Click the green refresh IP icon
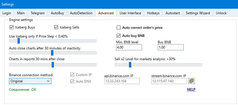Viewport: 238px width, 105px height. [191, 81]
